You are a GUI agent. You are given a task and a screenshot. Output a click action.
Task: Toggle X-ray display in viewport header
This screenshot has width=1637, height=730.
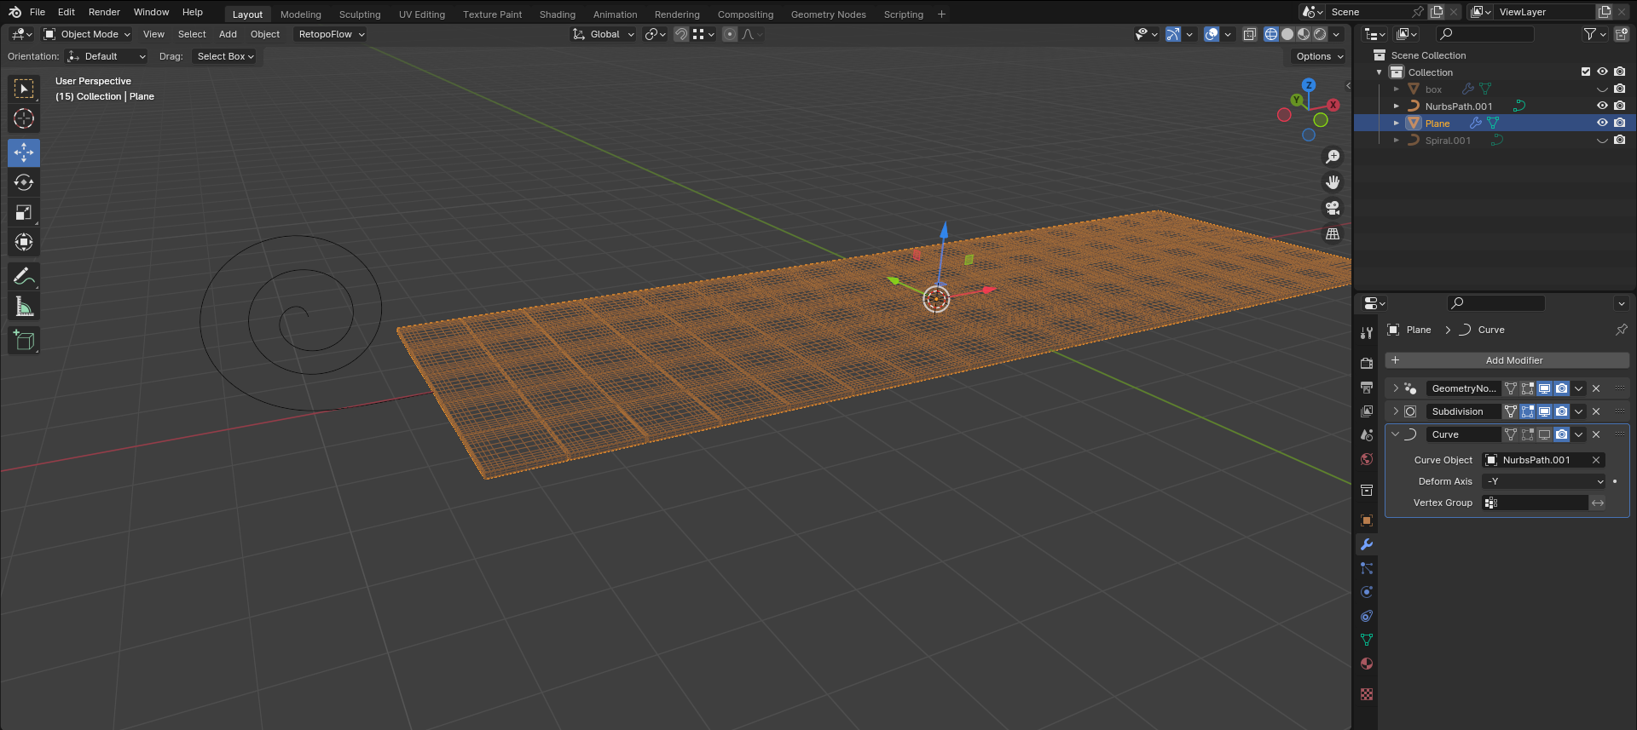click(1250, 34)
